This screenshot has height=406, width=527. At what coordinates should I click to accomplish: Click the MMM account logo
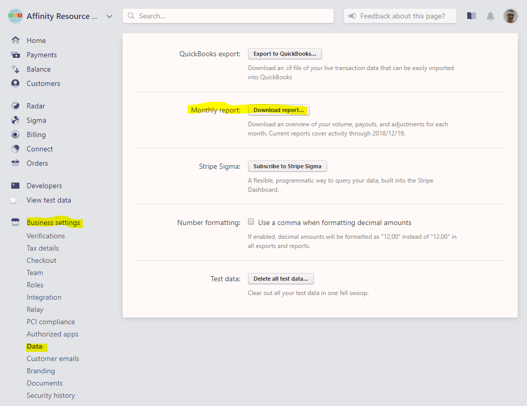(x=15, y=16)
